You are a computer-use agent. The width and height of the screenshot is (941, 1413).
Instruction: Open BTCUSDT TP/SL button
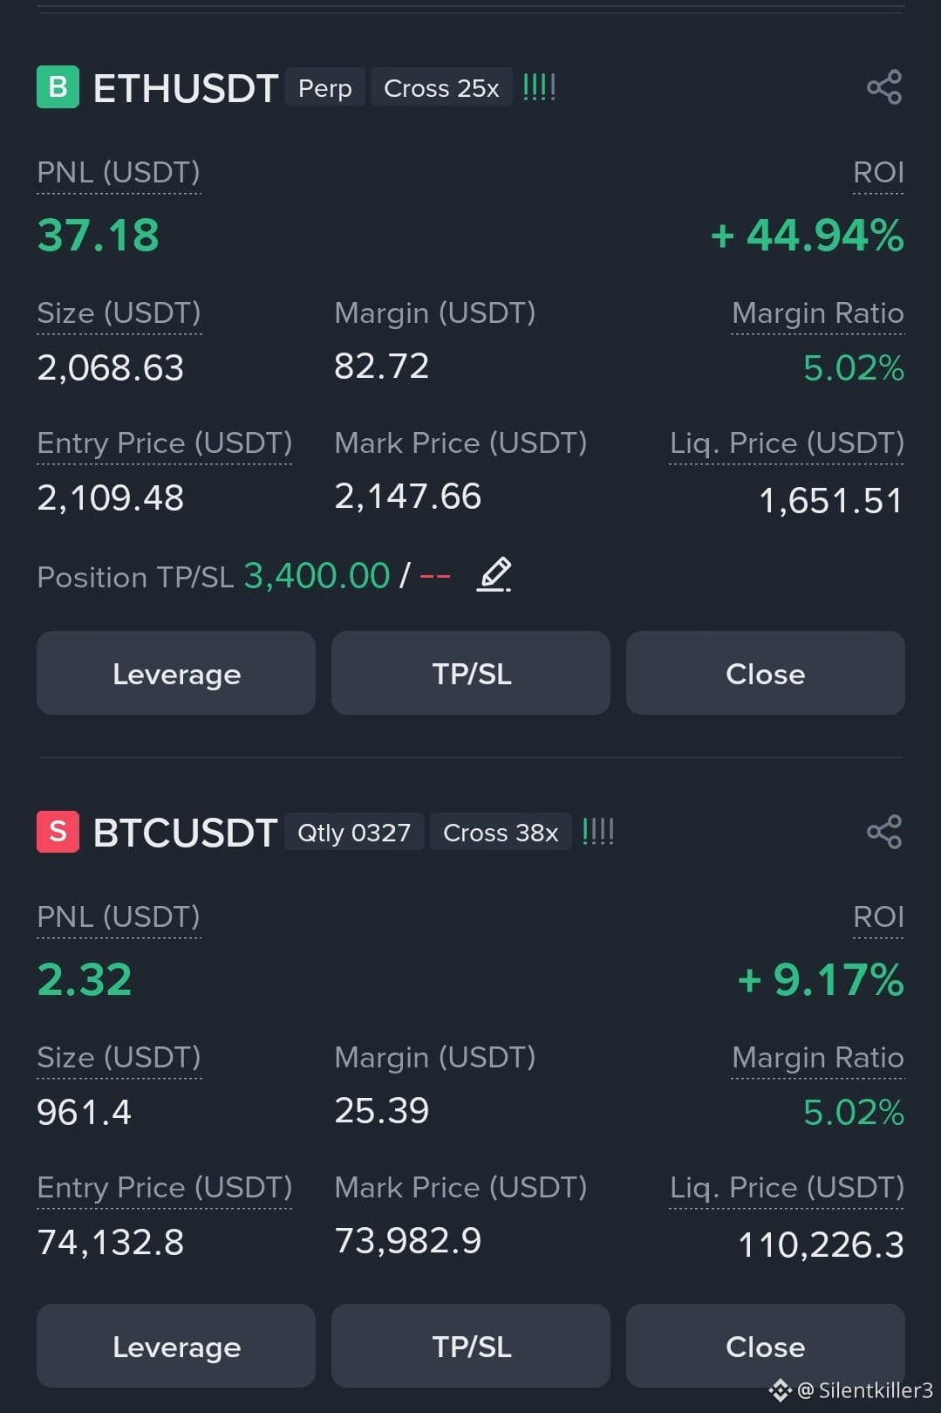click(x=471, y=1346)
